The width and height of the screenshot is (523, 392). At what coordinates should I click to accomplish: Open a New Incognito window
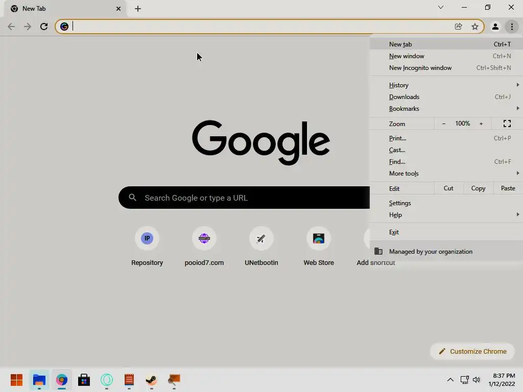446,68
